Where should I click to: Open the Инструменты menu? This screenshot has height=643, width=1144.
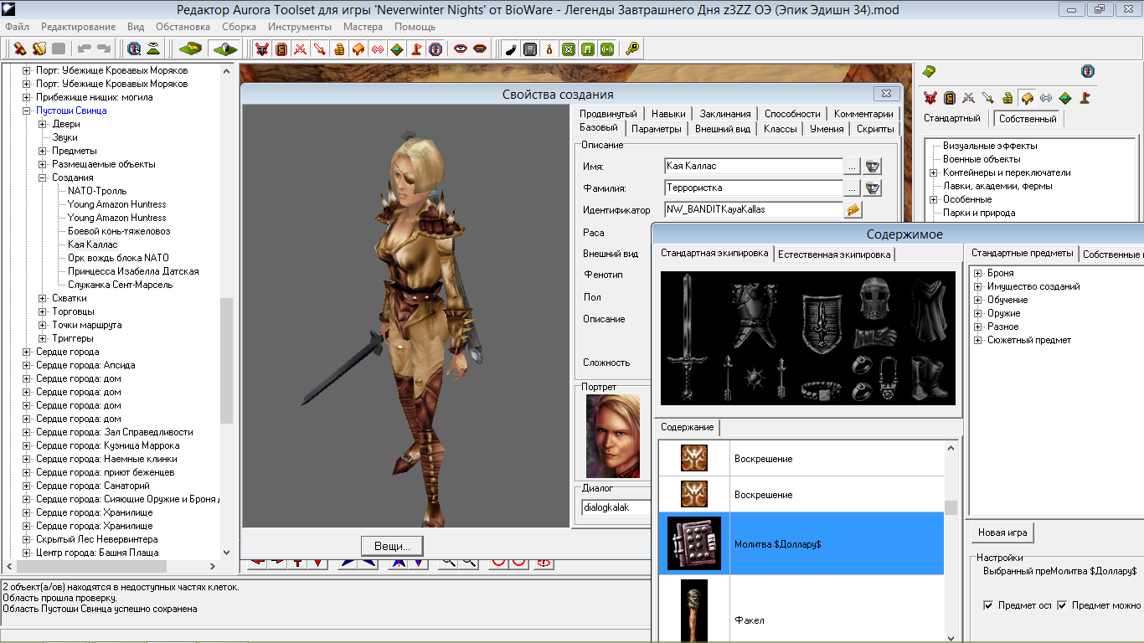pos(300,27)
